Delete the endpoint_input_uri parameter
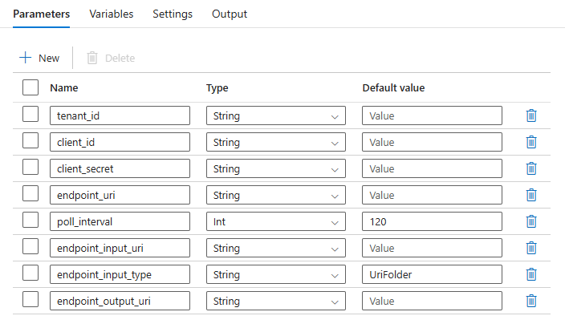 (x=530, y=248)
